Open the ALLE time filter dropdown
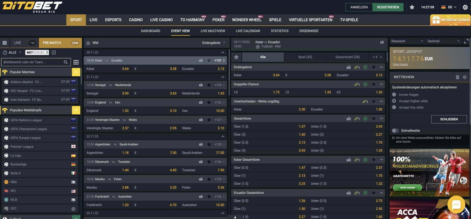471x219 pixels. tap(12, 53)
